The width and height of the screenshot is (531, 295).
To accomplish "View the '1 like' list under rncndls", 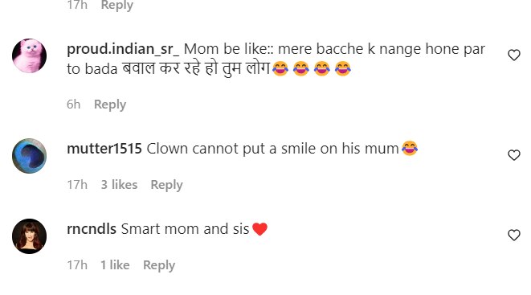I will pyautogui.click(x=115, y=264).
